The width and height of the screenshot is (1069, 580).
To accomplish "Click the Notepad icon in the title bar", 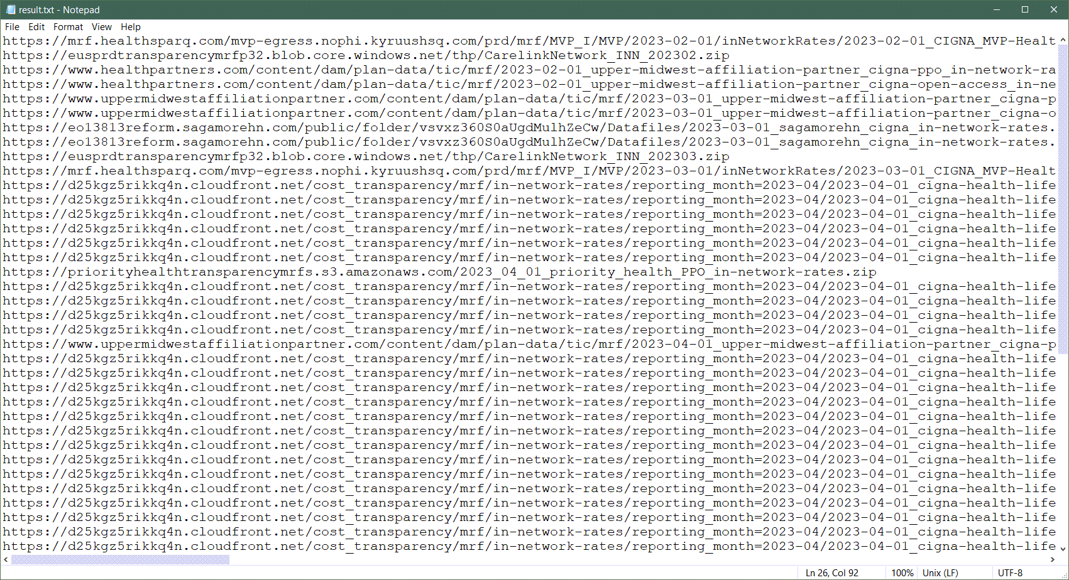I will (10, 9).
